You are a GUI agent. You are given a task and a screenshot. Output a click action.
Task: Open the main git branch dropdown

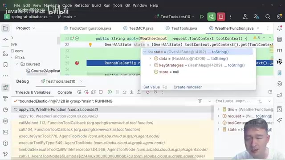[x=67, y=17]
